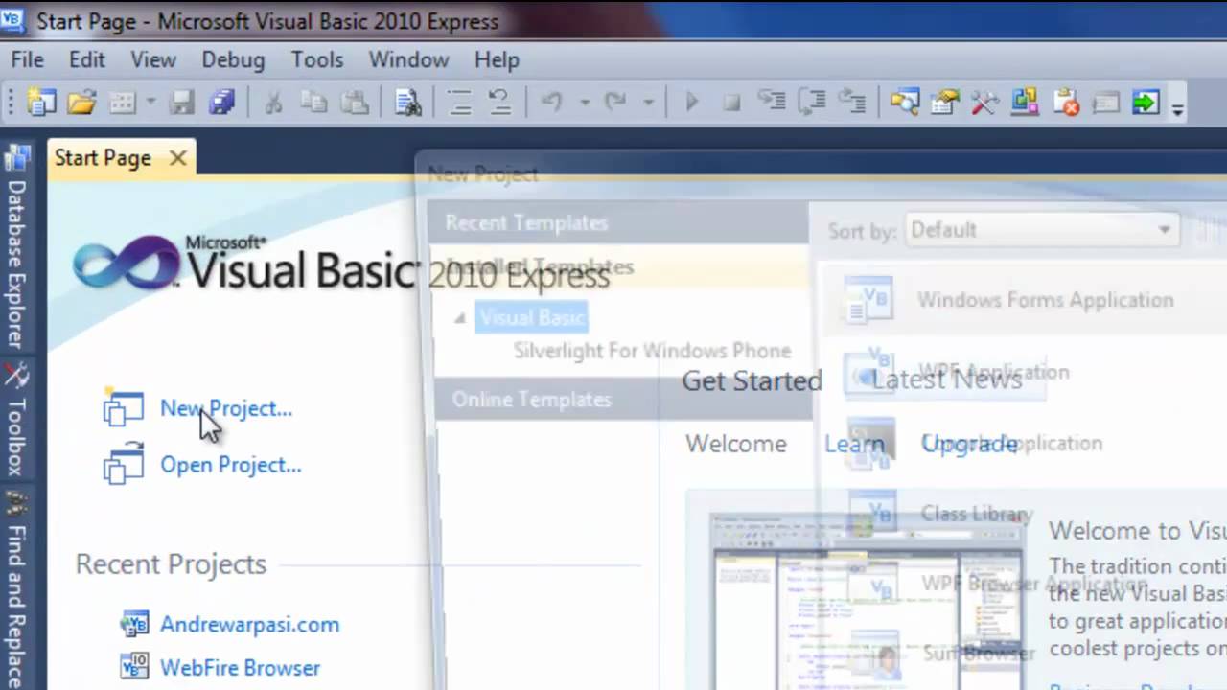Click the Recent Templates section header
Viewport: 1227px width, 690px height.
point(618,223)
